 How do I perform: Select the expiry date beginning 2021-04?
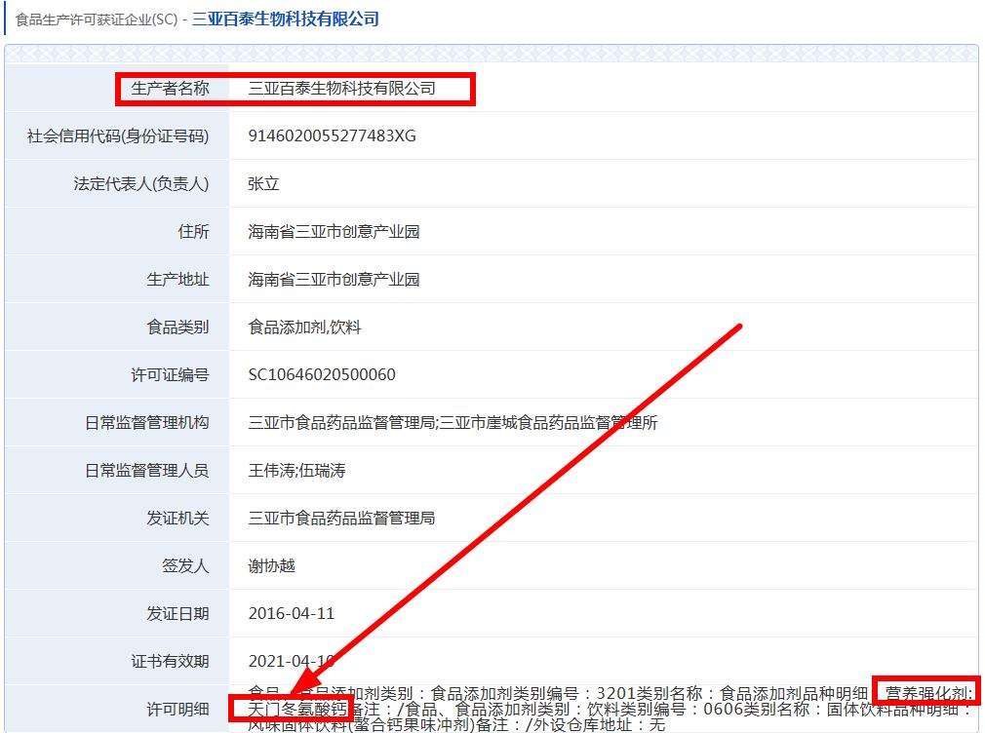[292, 662]
